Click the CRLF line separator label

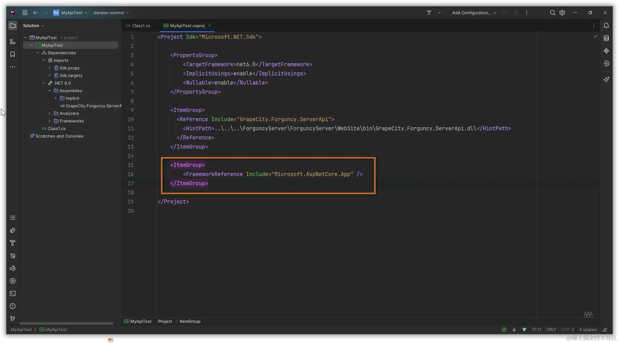point(551,329)
